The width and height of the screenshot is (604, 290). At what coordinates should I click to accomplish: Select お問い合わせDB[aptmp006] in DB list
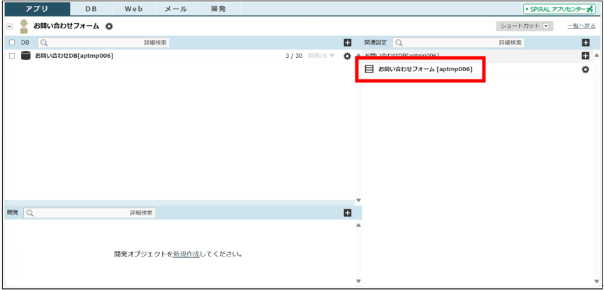(74, 56)
